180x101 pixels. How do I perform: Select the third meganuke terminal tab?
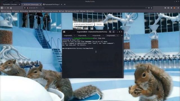tap(97, 36)
